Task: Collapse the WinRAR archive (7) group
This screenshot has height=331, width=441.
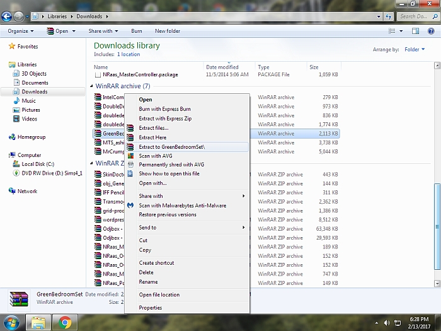Action: click(x=91, y=86)
